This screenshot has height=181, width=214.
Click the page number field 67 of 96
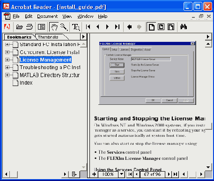[152, 174]
